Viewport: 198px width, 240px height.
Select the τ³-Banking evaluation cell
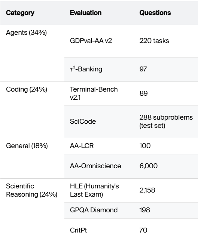86,69
